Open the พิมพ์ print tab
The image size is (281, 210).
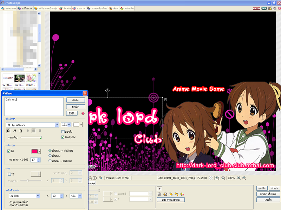[x=113, y=8]
